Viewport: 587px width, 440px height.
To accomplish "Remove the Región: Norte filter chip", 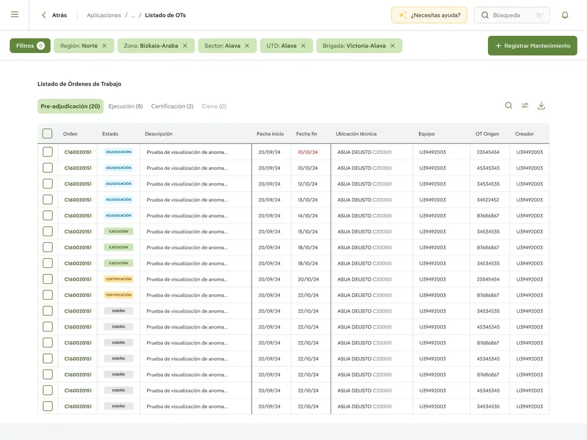I will tap(105, 46).
